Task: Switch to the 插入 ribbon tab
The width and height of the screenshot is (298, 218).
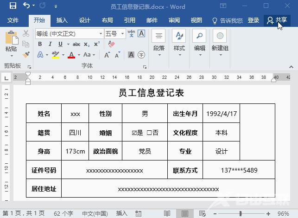Action: tap(62, 20)
